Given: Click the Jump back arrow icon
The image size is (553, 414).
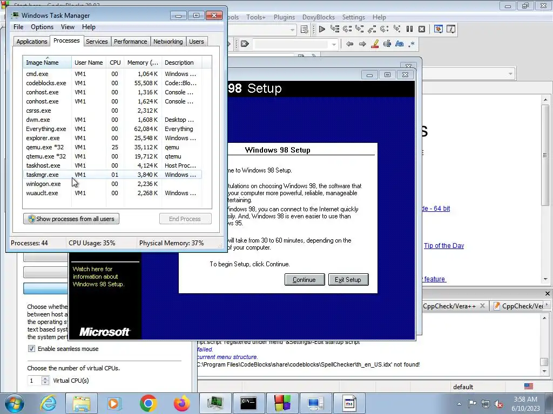Looking at the screenshot, I should point(349,44).
